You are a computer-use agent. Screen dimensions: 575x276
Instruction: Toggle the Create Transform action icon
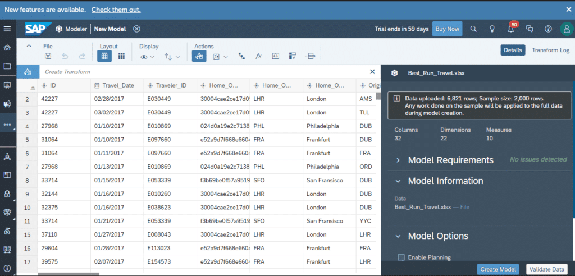click(199, 56)
